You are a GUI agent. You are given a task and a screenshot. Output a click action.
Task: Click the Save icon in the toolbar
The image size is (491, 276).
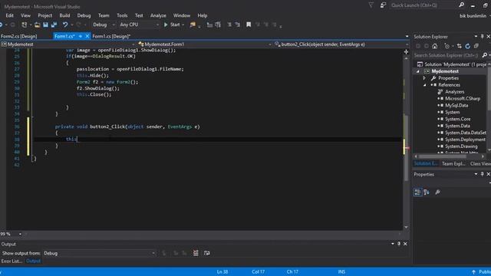coord(46,25)
